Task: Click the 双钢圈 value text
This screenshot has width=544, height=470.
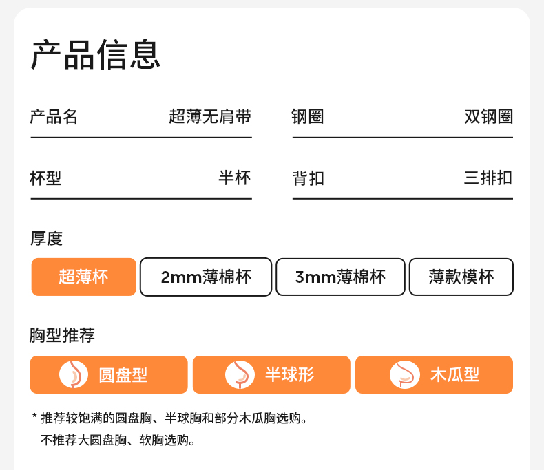Action: coord(488,117)
